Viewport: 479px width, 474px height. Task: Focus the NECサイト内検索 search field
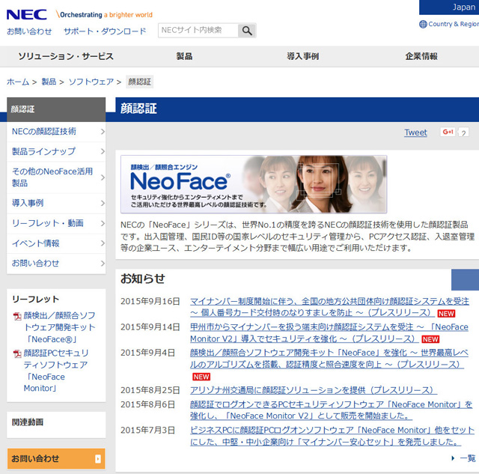(198, 30)
